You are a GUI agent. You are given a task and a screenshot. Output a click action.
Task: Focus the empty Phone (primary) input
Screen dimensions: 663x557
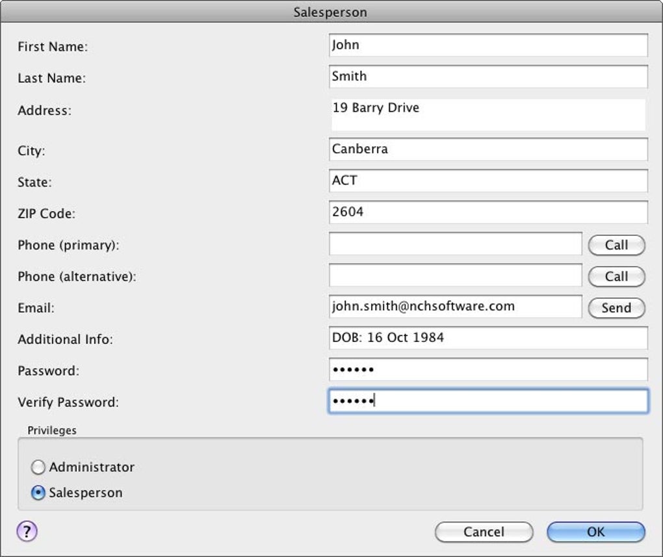click(455, 244)
